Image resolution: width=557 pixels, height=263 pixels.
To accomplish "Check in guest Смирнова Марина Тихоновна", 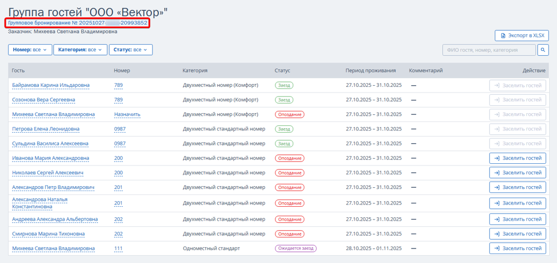I will click(517, 234).
